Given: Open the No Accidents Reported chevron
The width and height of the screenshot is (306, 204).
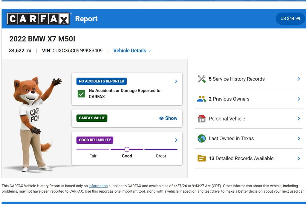Looking at the screenshot, I should click(176, 81).
